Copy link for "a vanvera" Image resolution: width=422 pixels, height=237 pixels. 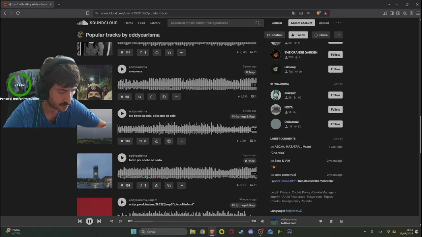tap(164, 97)
